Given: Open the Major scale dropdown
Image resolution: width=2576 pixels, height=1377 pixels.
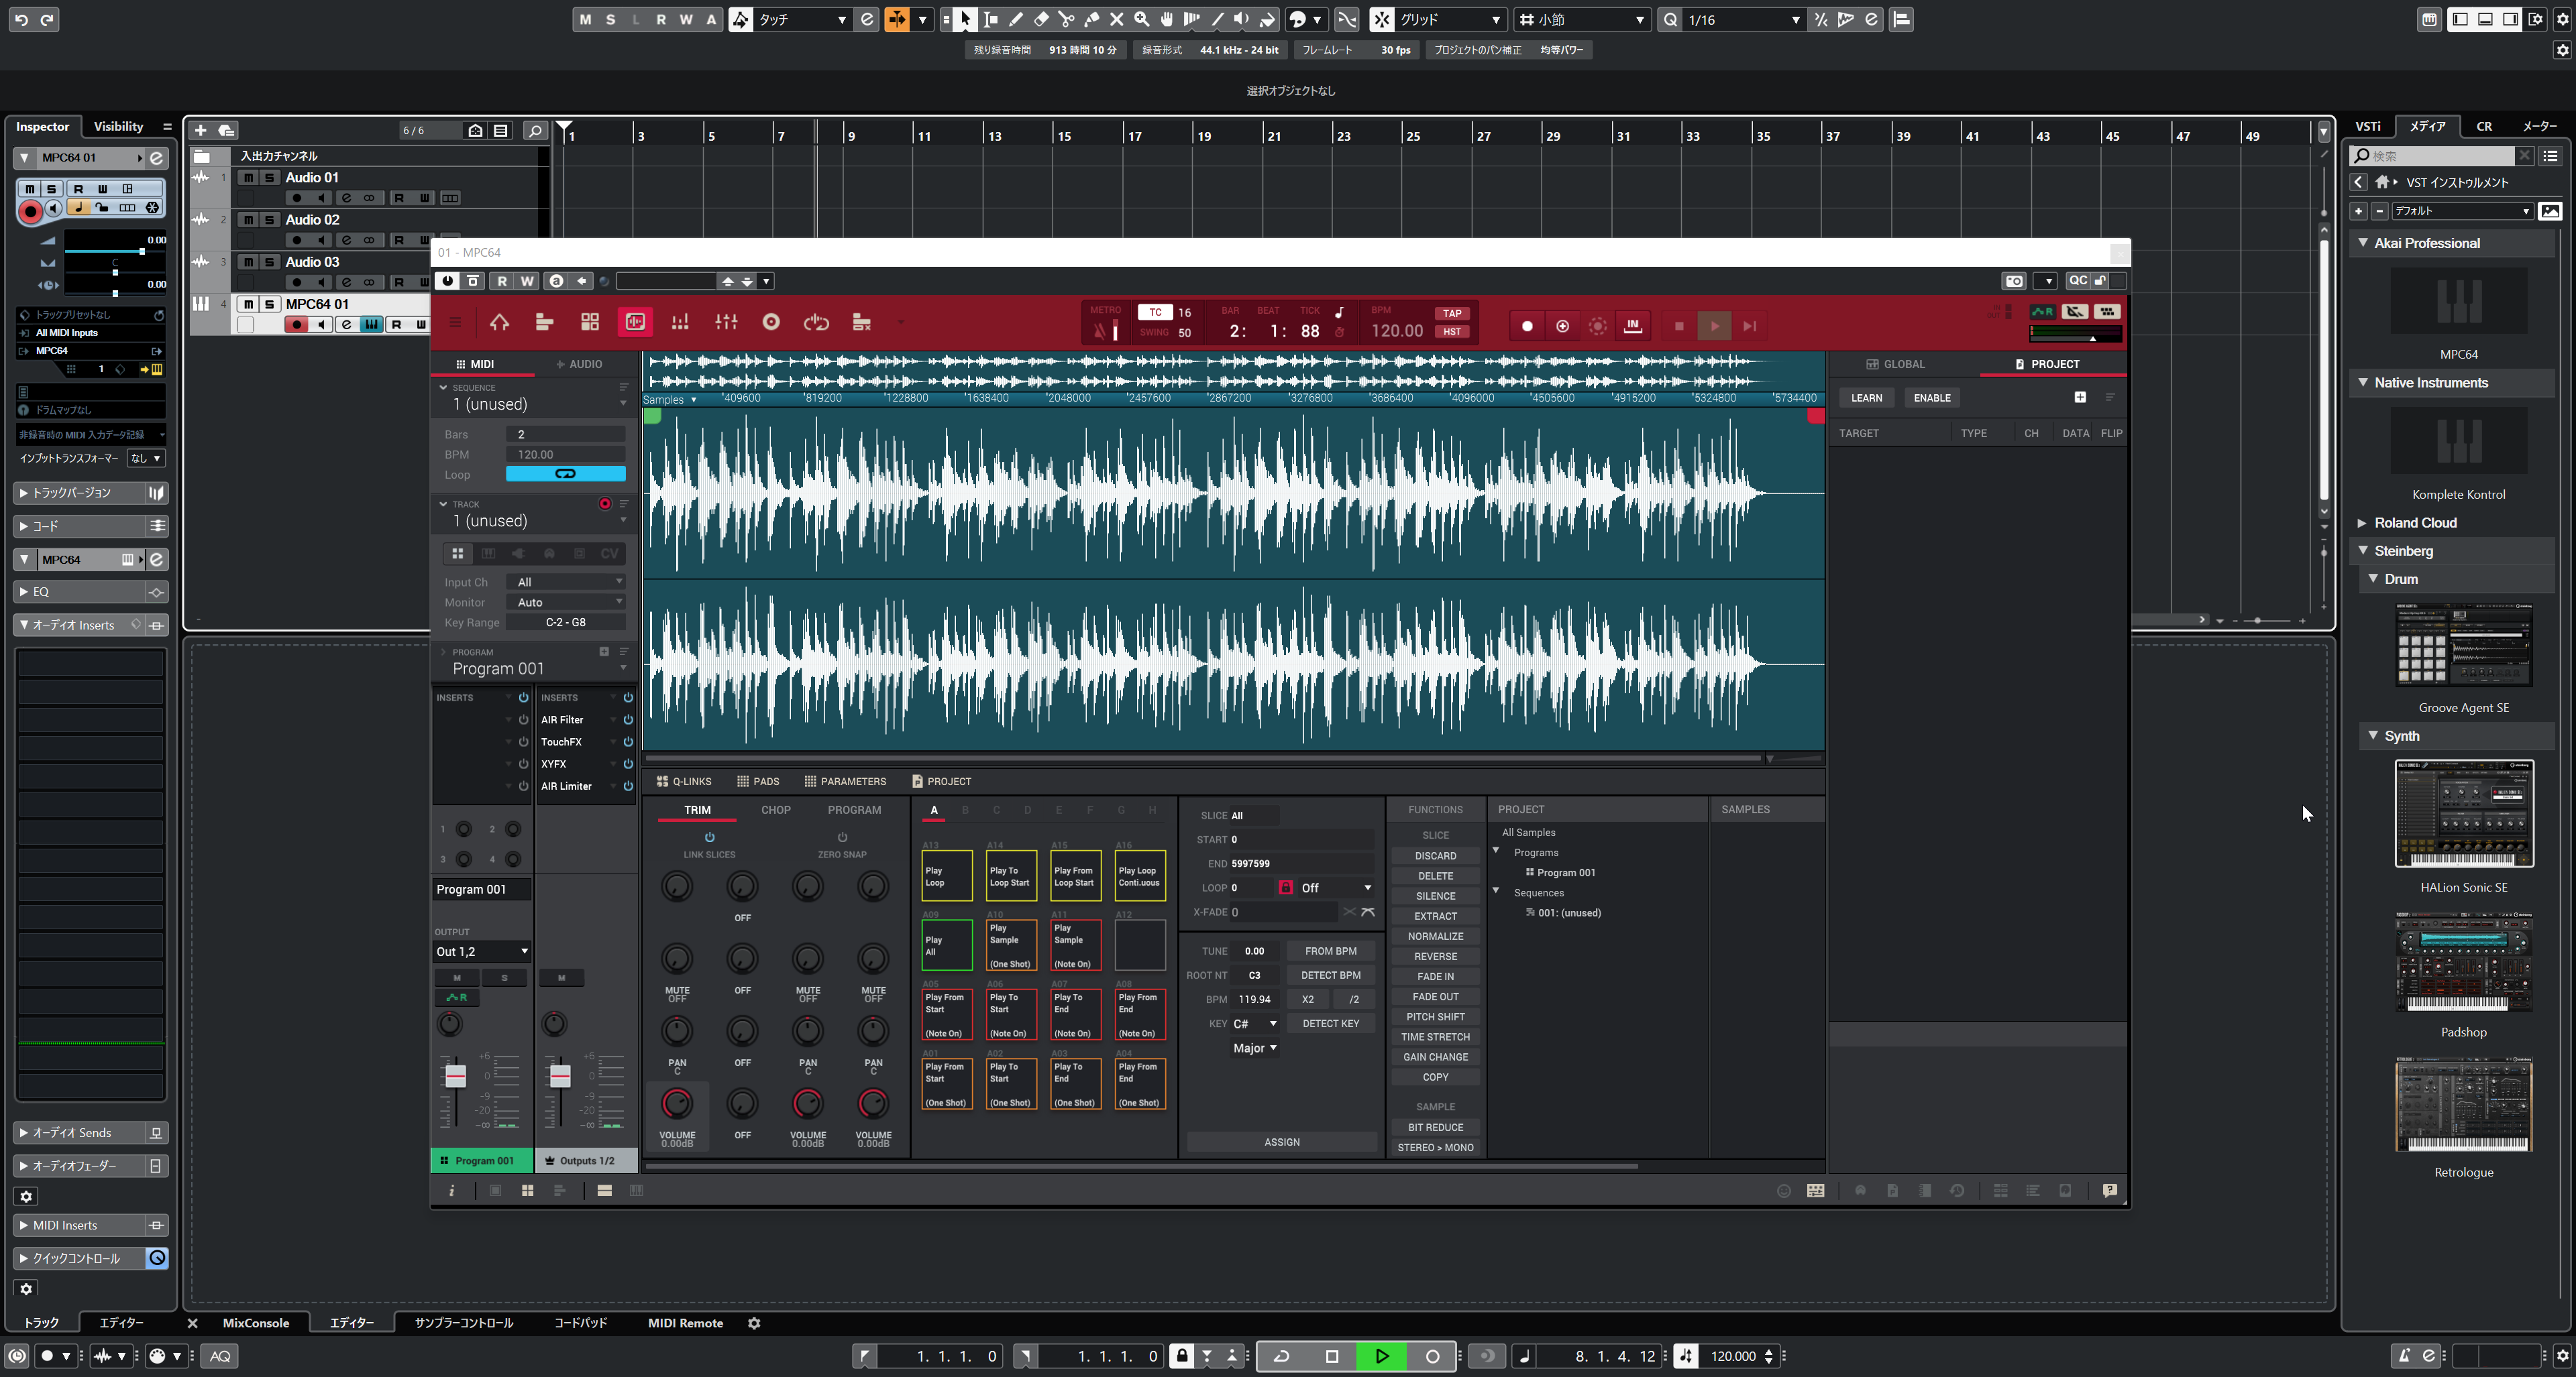Looking at the screenshot, I should coord(1254,1047).
